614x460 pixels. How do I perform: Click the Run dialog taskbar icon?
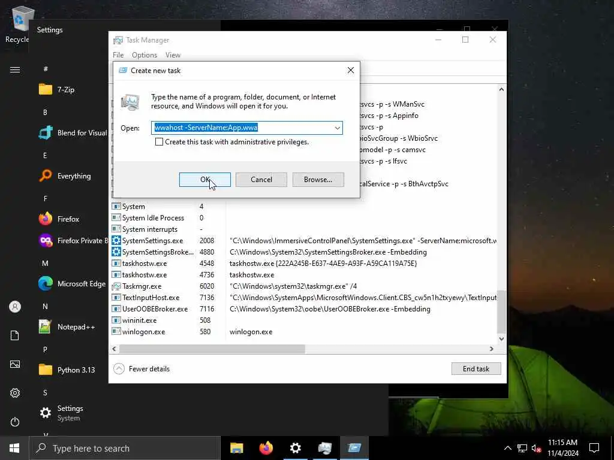tap(354, 448)
